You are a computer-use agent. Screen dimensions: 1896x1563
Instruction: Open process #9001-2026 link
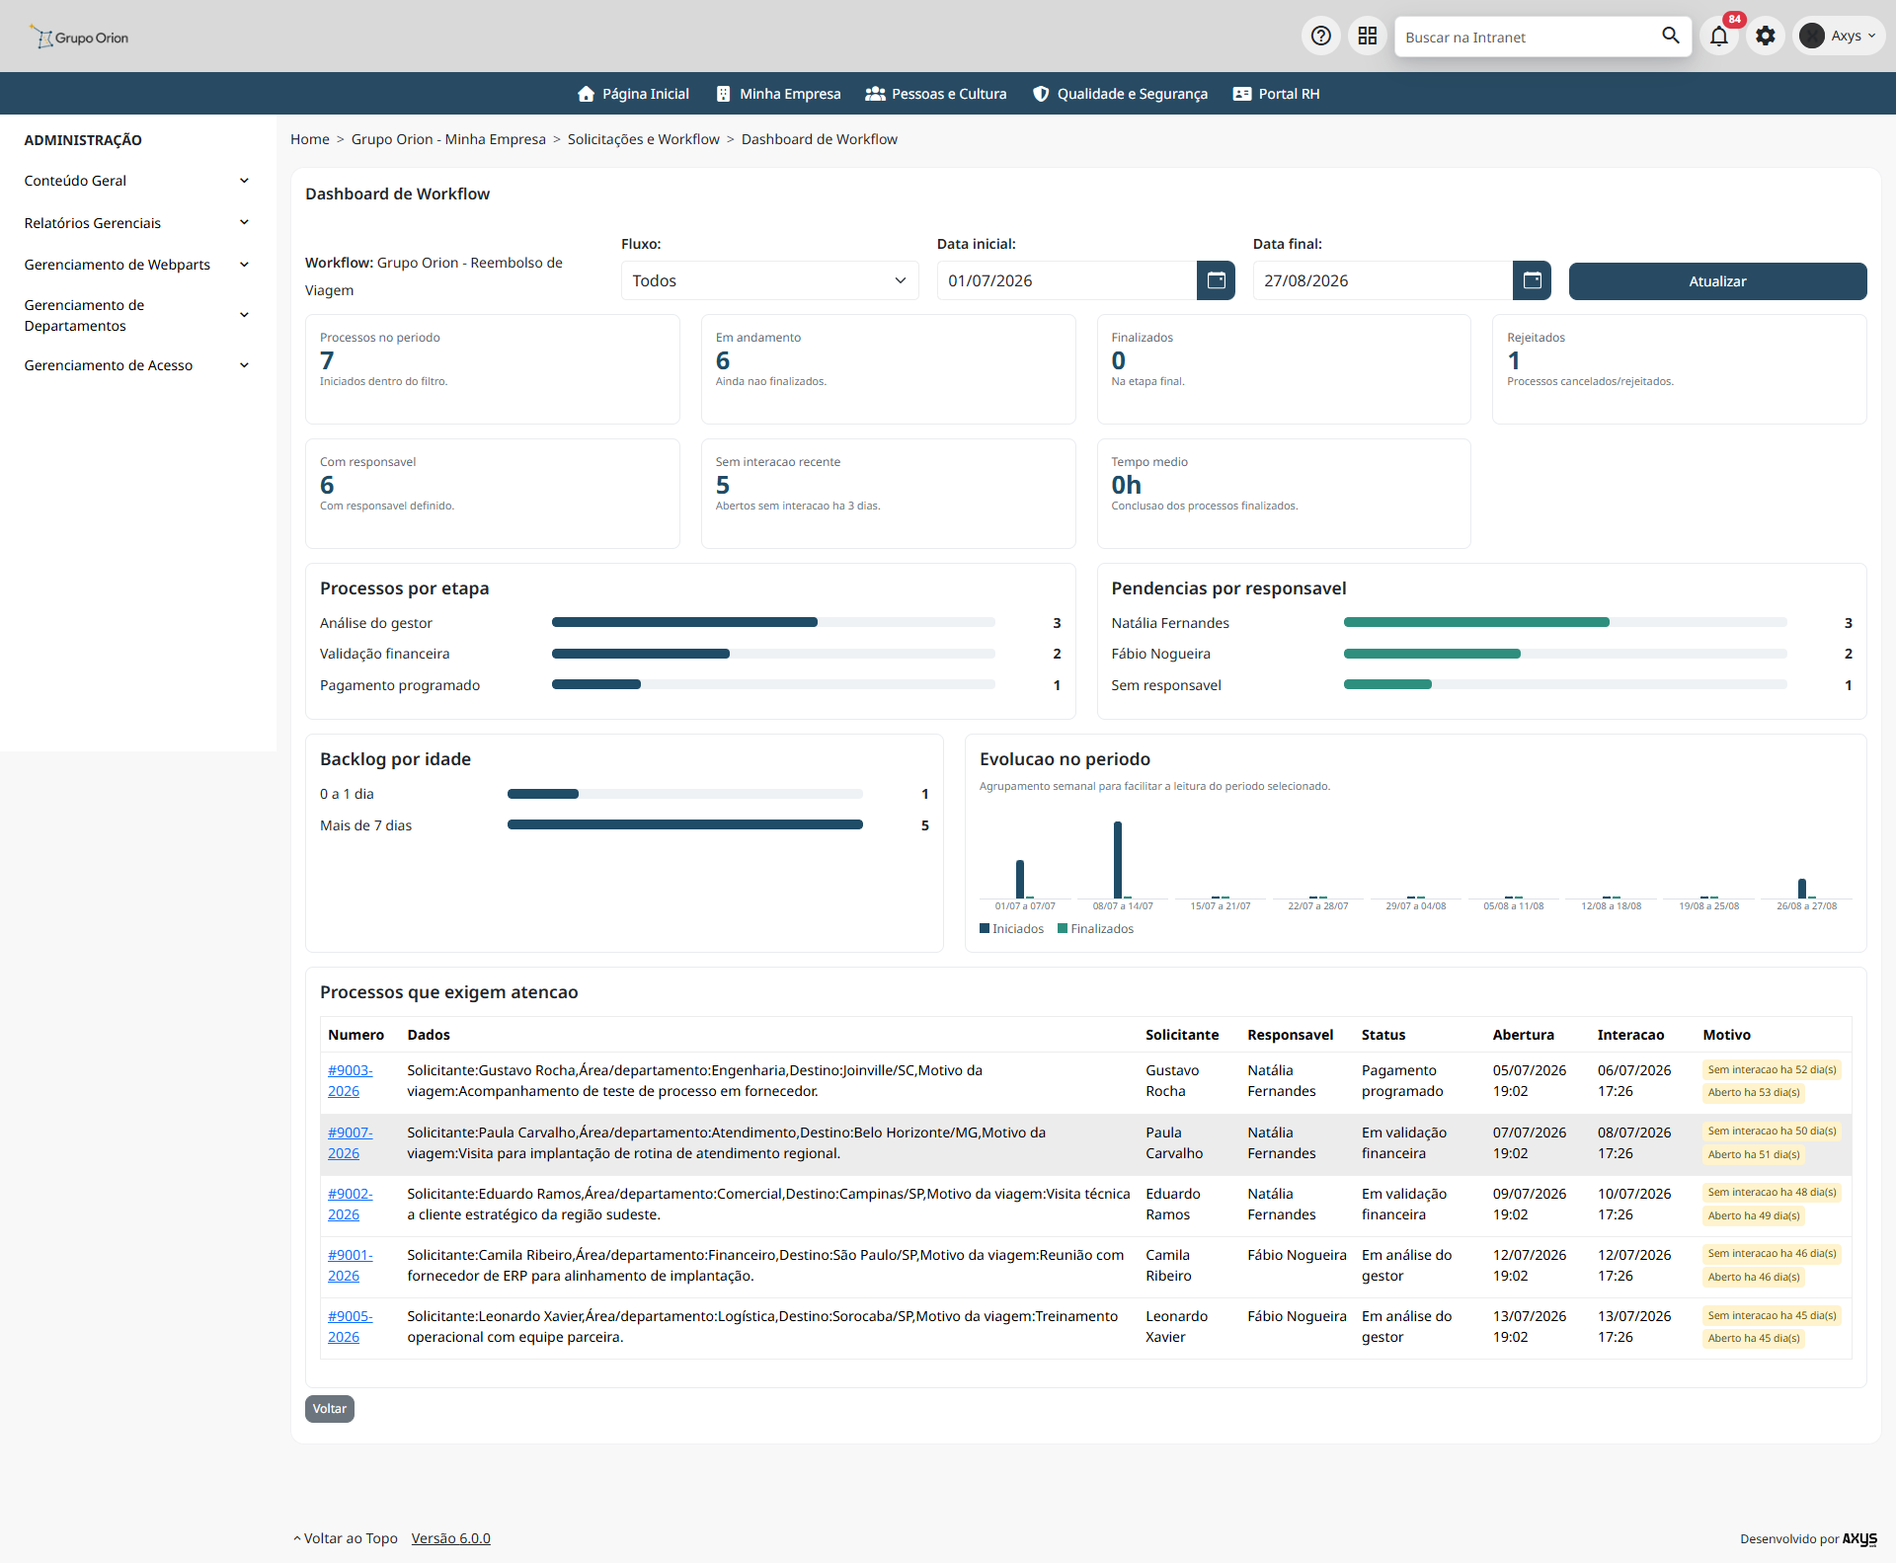[x=350, y=1266]
